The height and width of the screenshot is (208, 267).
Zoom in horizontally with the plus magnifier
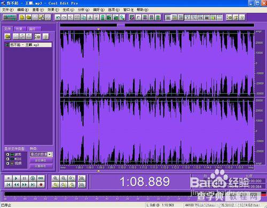coord(56,178)
